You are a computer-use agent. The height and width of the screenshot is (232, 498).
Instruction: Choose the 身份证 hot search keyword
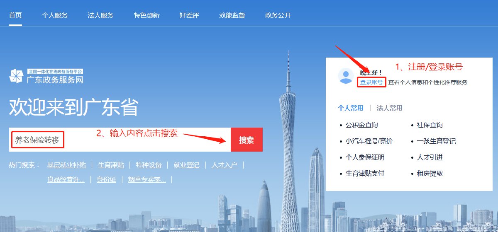pos(106,179)
